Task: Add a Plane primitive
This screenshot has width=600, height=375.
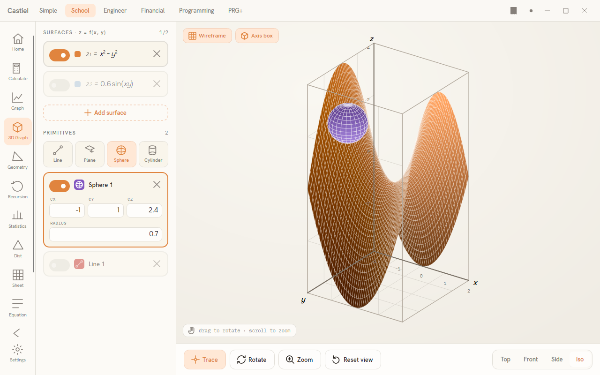Action: tap(90, 154)
